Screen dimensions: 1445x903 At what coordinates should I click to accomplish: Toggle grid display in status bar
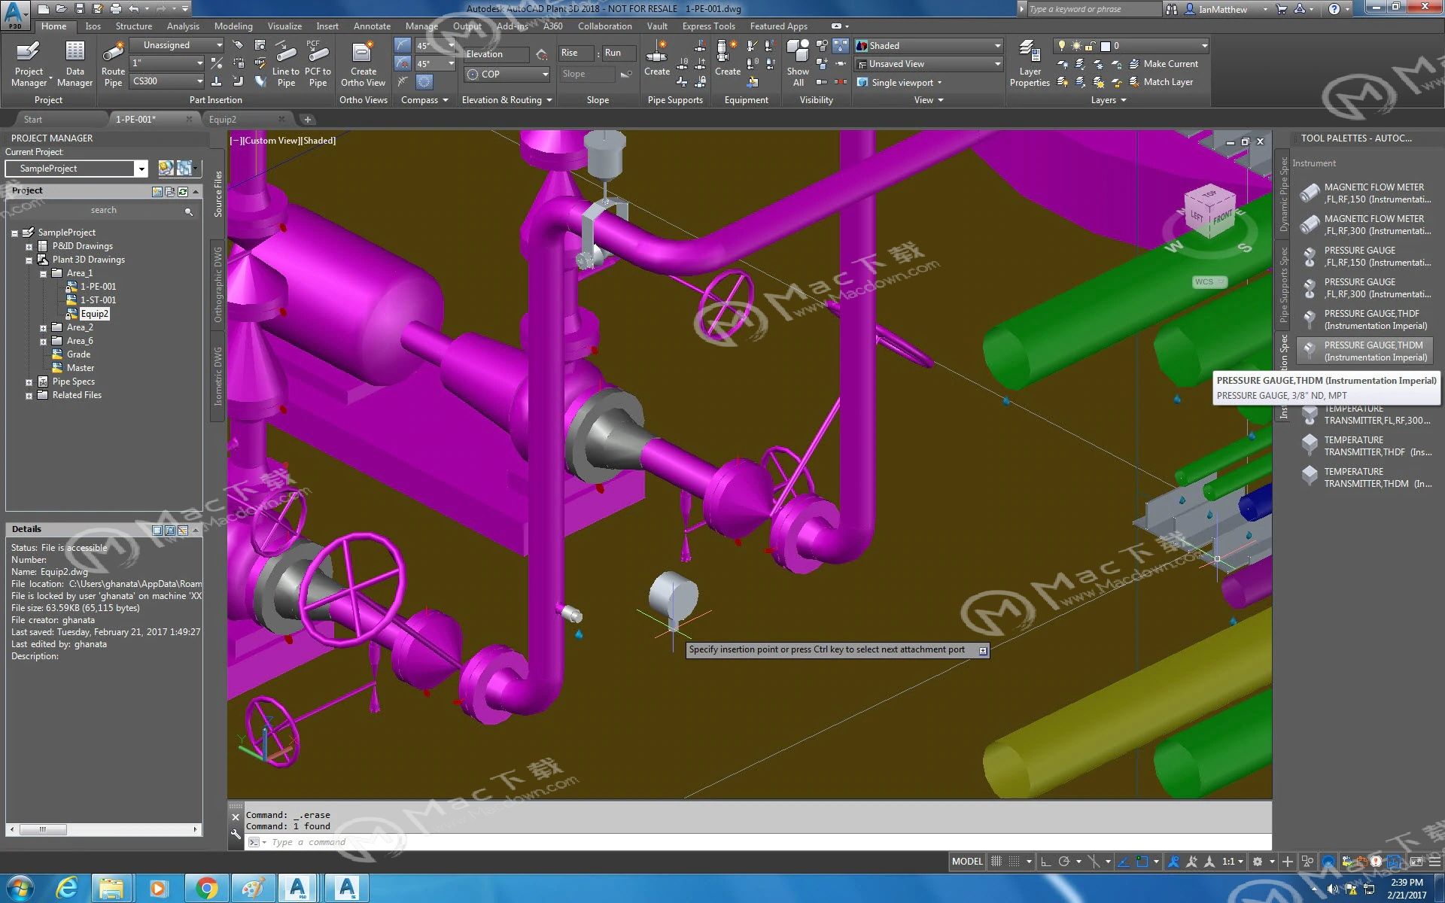pos(996,862)
